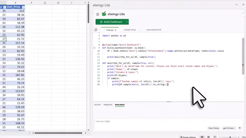Clear the Wingman chat history
Screen dimensions: 246x138
214,128
